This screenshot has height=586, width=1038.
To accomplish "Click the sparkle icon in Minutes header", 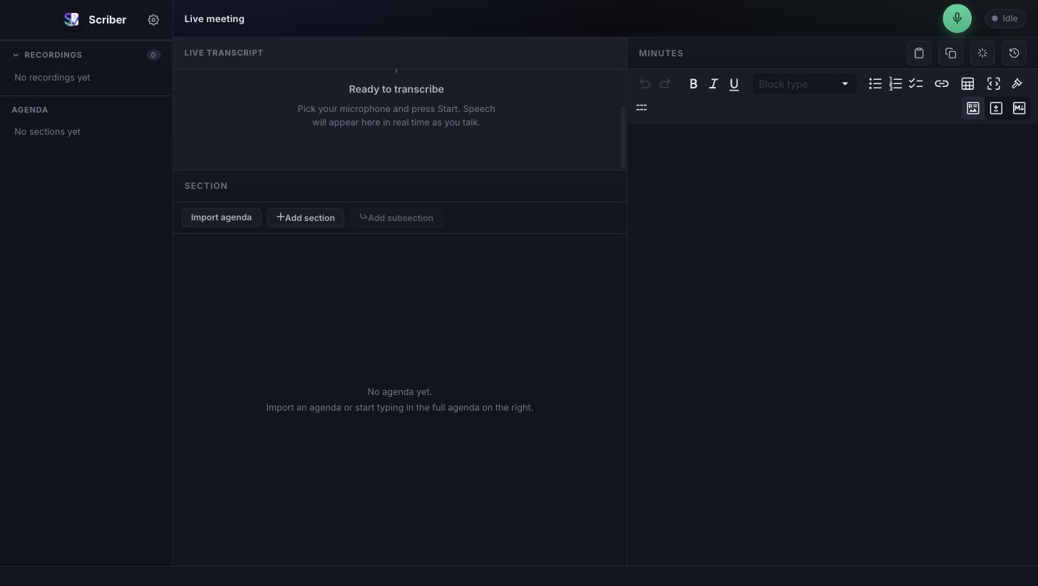I will tap(982, 53).
